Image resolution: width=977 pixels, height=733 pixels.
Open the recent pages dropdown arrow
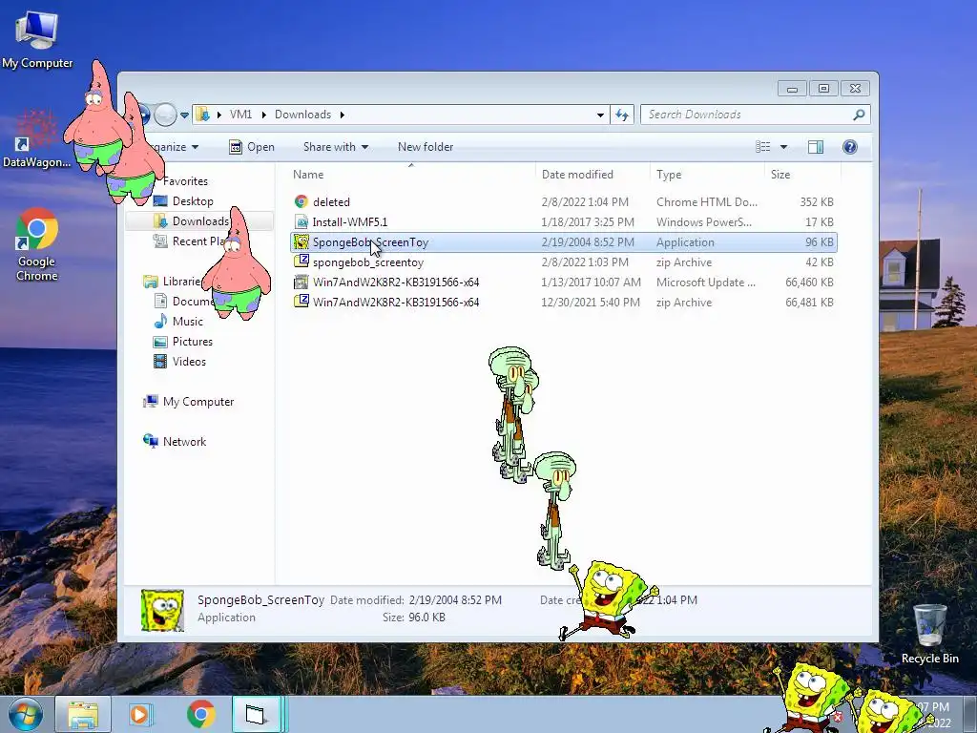(x=184, y=115)
